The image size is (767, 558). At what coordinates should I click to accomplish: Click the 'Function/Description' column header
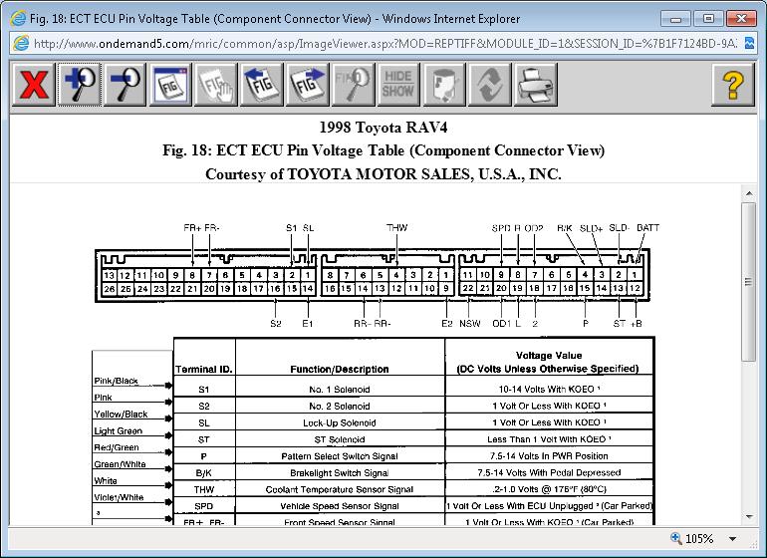(x=340, y=369)
